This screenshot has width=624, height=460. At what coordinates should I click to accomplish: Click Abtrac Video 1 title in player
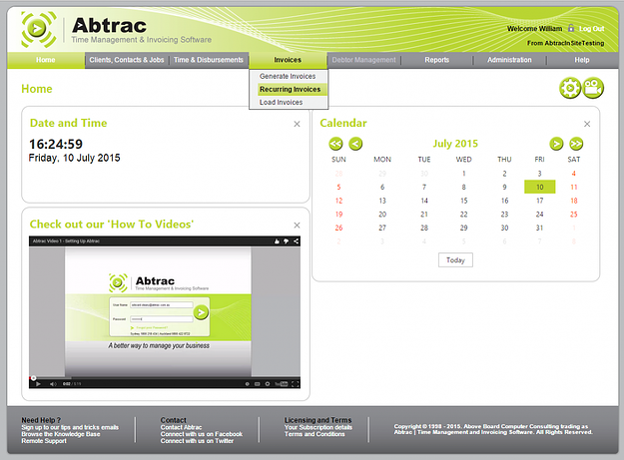[x=66, y=241]
